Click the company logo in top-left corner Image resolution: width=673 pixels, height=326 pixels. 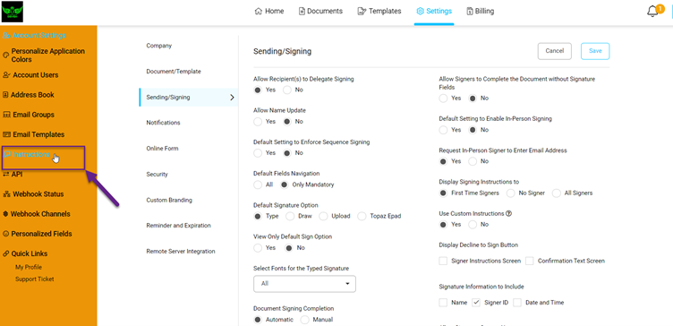(13, 12)
